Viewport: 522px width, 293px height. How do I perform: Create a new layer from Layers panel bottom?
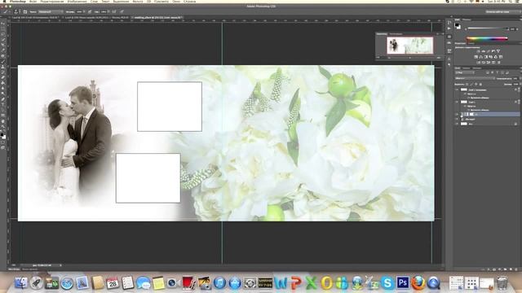511,269
